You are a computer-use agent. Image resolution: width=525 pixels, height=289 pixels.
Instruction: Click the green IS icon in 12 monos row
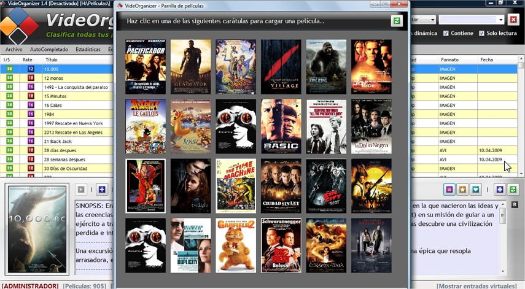[9, 78]
